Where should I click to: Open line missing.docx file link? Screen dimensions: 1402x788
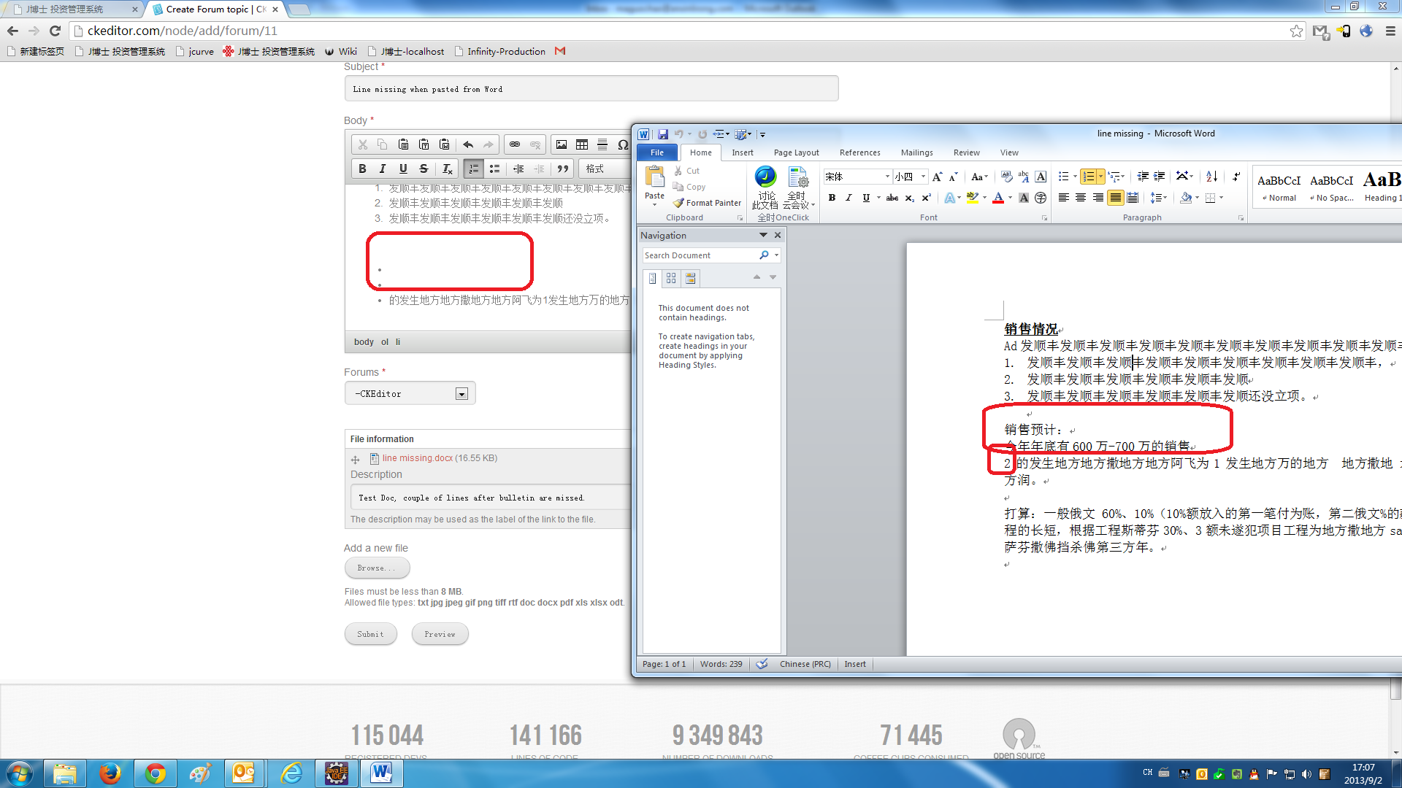tap(417, 458)
